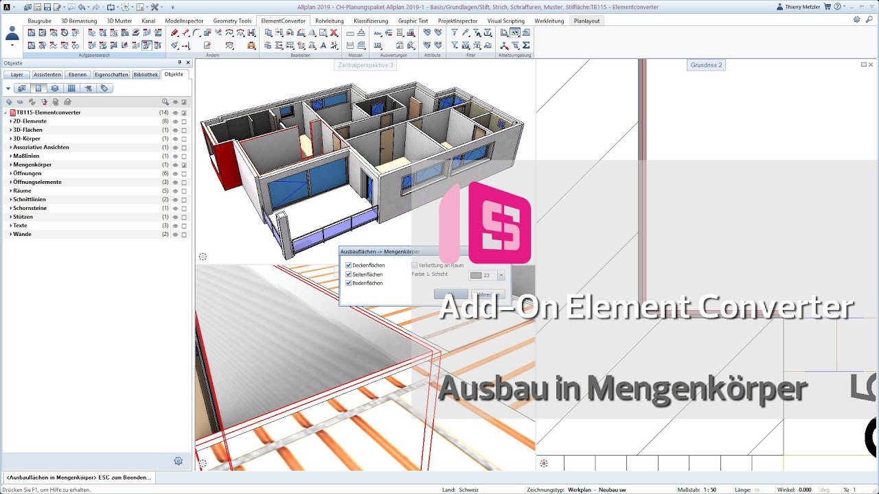Open the user profile icon at ribbon left

12,33
